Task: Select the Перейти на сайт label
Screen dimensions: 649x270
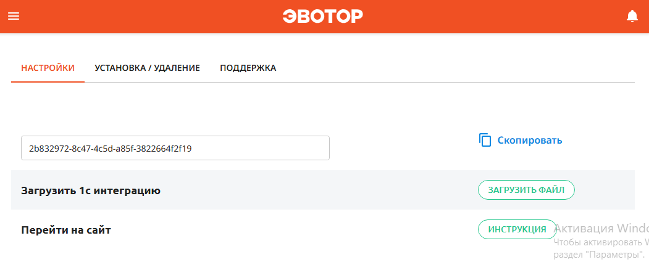Action: 66,230
